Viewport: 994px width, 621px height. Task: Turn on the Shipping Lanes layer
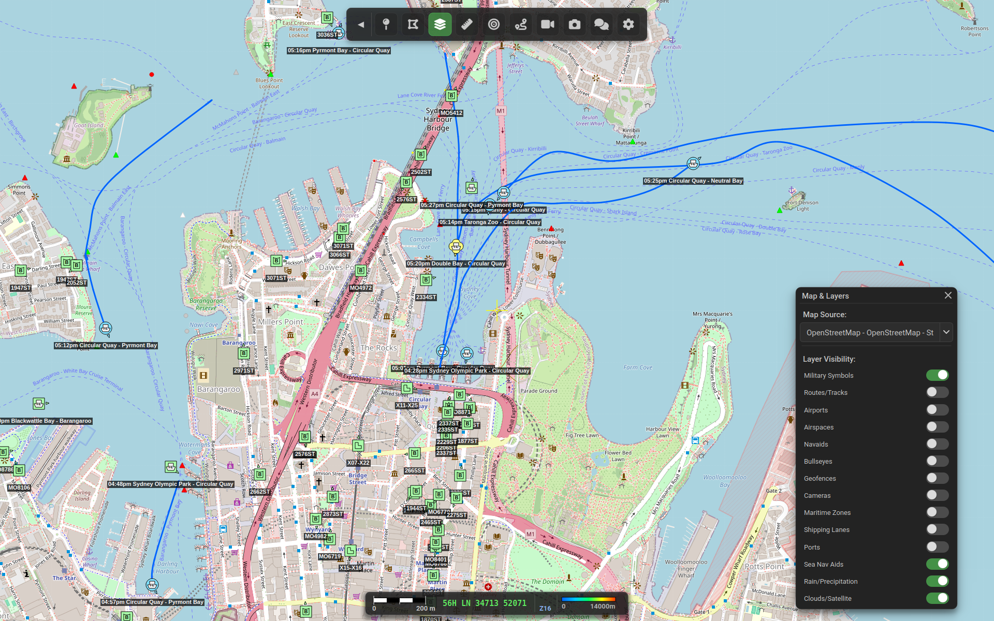point(937,529)
